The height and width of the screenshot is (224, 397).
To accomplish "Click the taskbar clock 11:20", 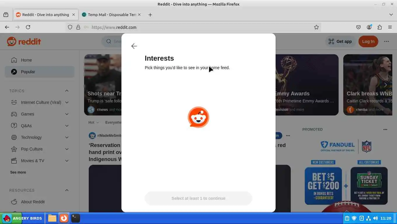I will (x=386, y=218).
